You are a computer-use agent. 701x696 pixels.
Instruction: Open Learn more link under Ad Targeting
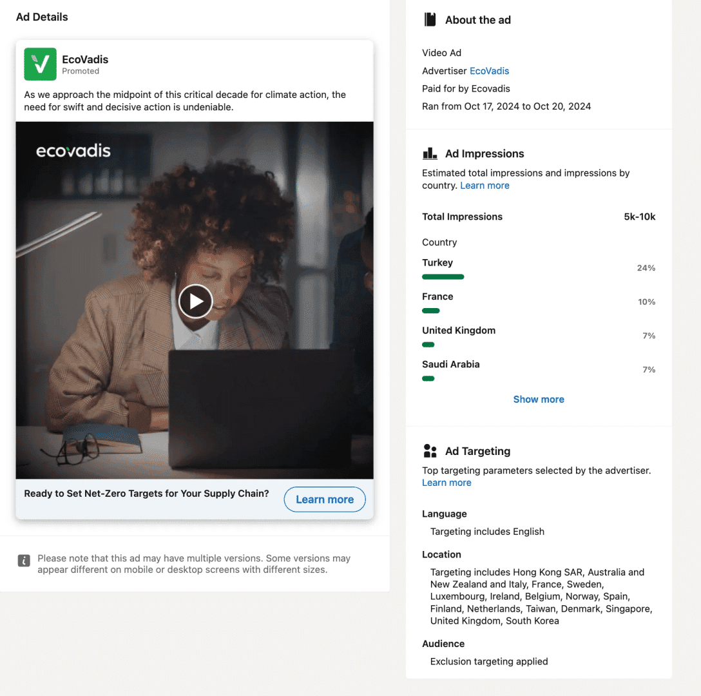point(447,483)
